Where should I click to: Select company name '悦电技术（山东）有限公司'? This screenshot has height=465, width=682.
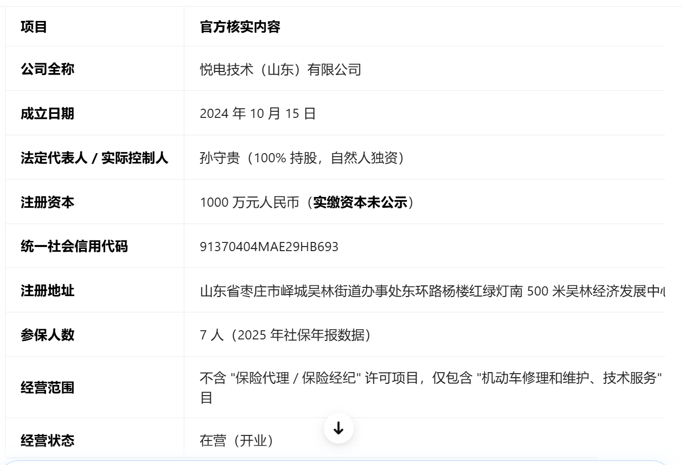point(280,69)
